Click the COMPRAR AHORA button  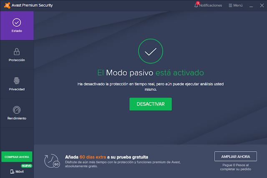point(17,157)
